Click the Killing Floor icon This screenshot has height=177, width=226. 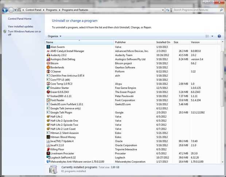click(x=48, y=149)
